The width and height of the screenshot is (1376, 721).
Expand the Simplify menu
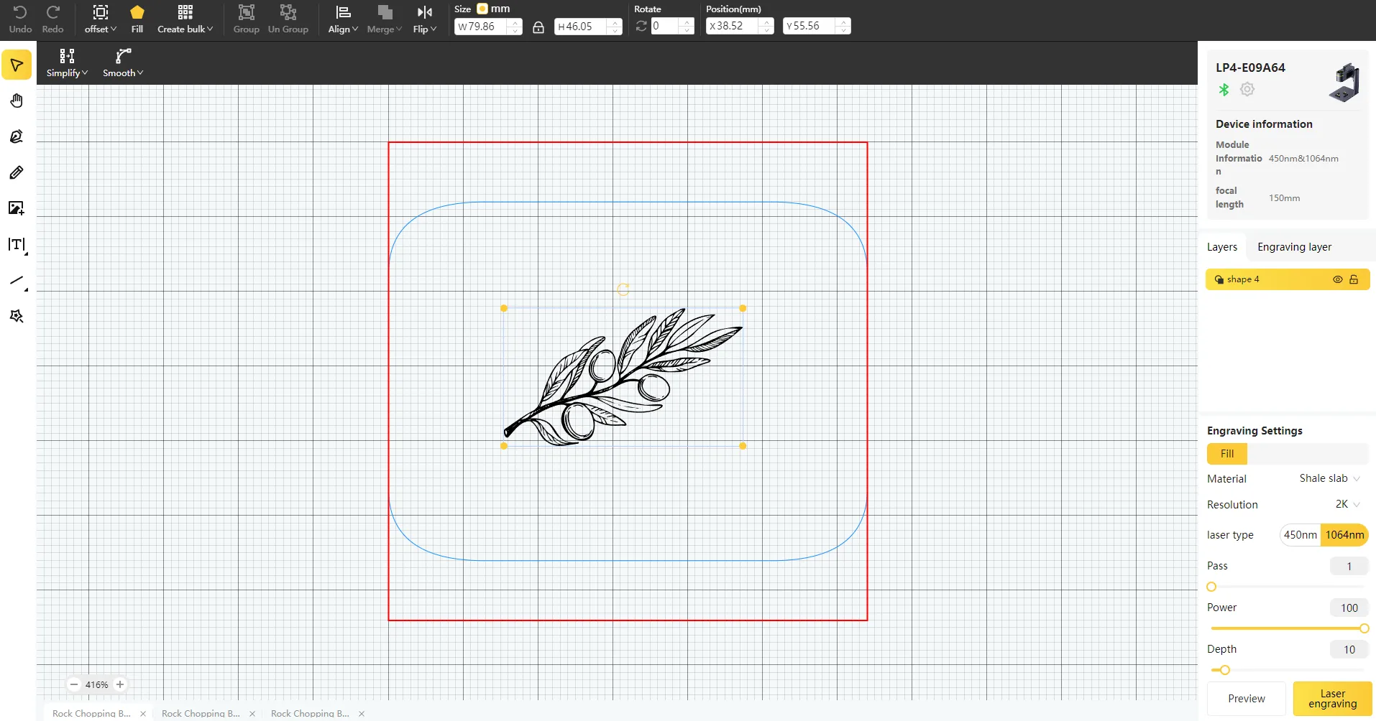[67, 63]
